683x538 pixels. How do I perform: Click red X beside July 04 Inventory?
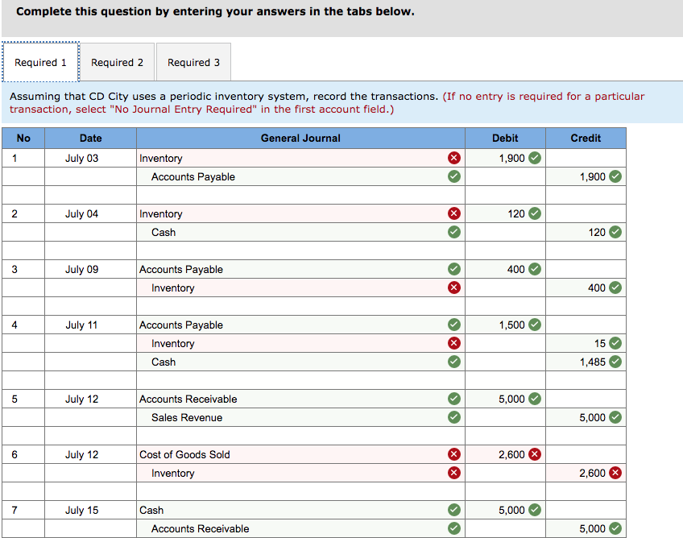(454, 213)
